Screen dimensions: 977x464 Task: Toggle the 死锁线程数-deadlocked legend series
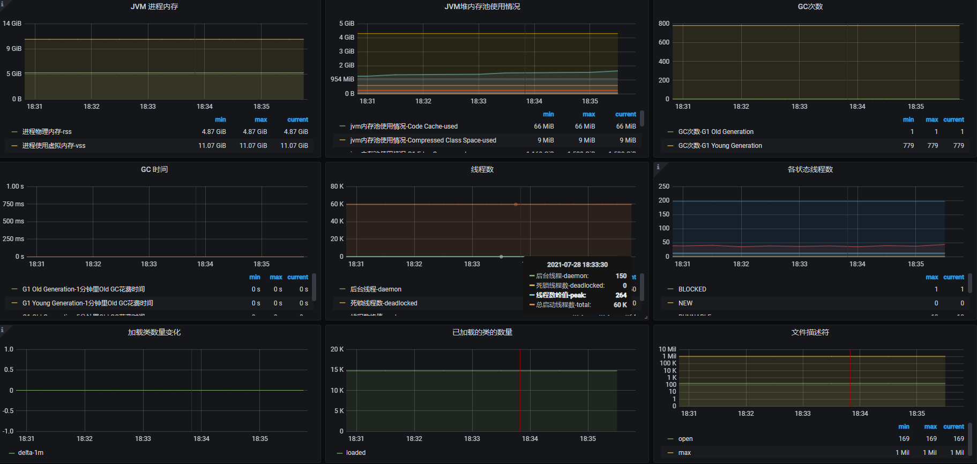(384, 303)
